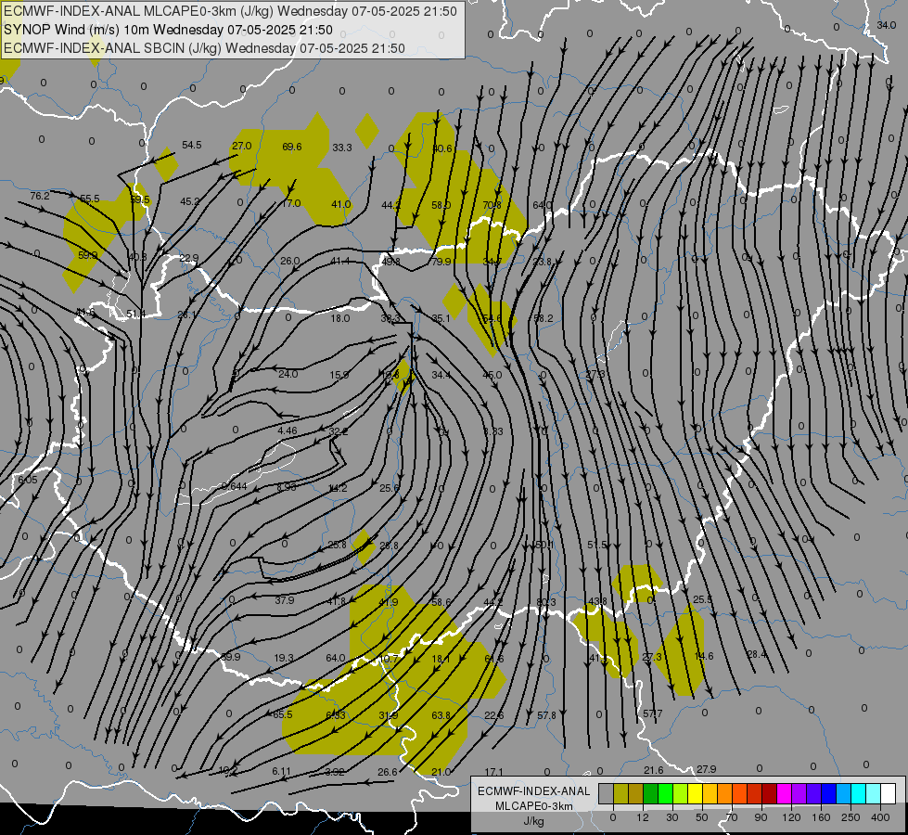
Task: Click the map value '57.7'
Action: pyautogui.click(x=653, y=713)
